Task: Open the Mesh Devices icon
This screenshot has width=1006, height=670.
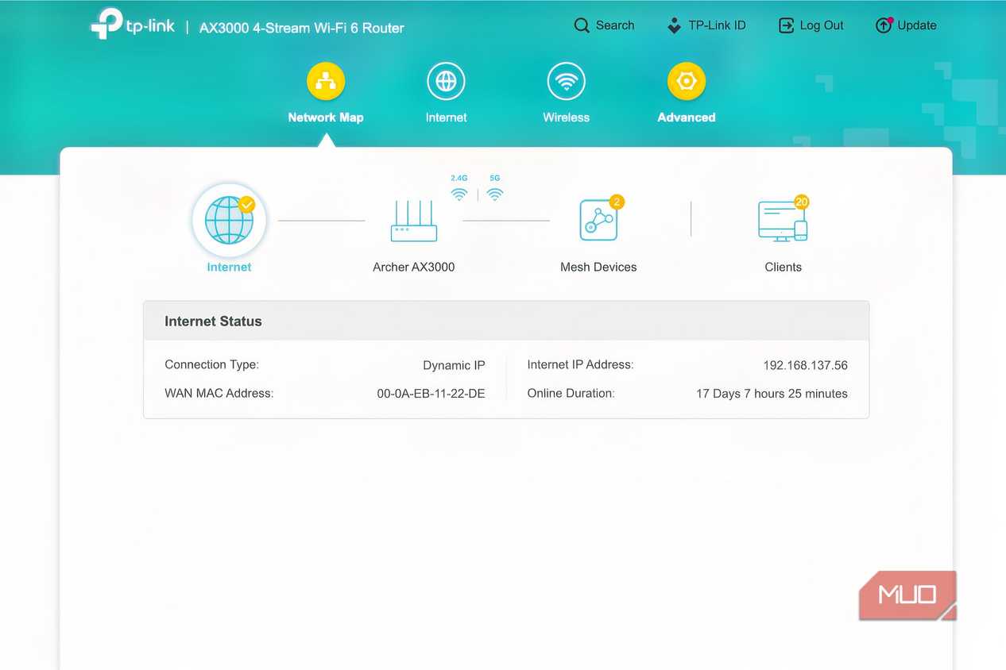Action: 598,221
